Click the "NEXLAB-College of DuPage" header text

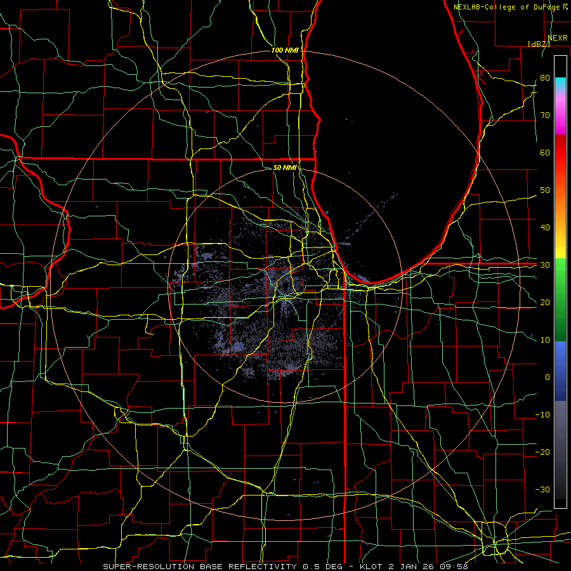click(x=506, y=7)
